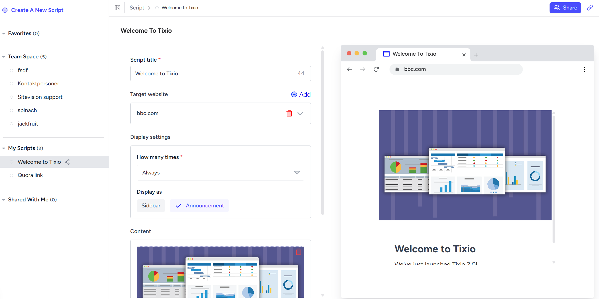Viewport: 599px width, 299px height.
Task: Click the preview browser back arrow
Action: pos(349,69)
